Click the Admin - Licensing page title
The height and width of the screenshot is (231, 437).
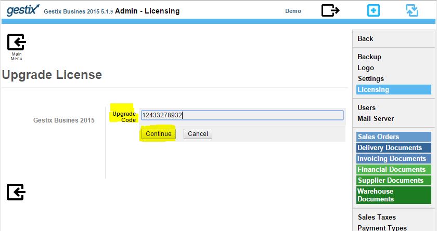tap(147, 11)
